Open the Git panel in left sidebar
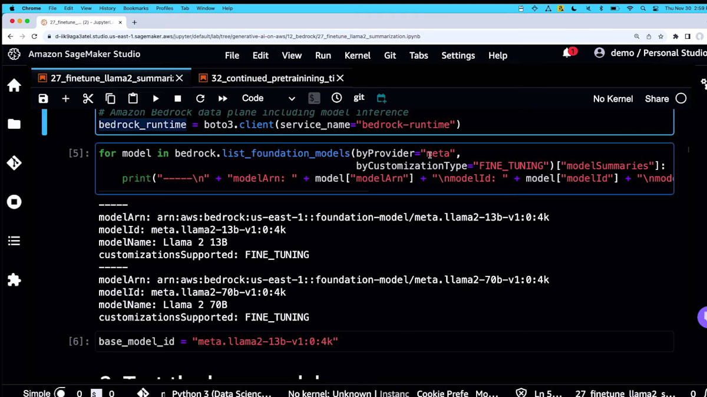Image resolution: width=707 pixels, height=397 pixels. point(14,163)
